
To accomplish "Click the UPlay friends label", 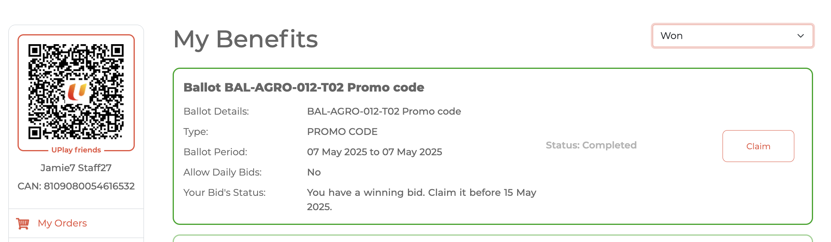I will click(76, 150).
